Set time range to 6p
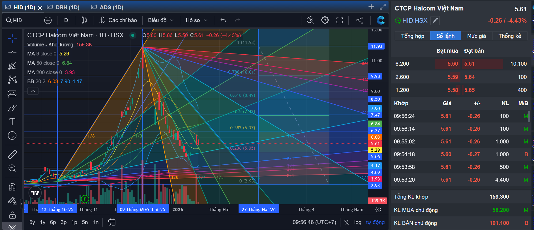 53,222
